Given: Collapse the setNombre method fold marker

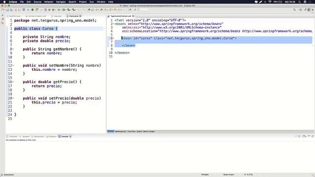Looking at the screenshot, I should coord(13,65).
